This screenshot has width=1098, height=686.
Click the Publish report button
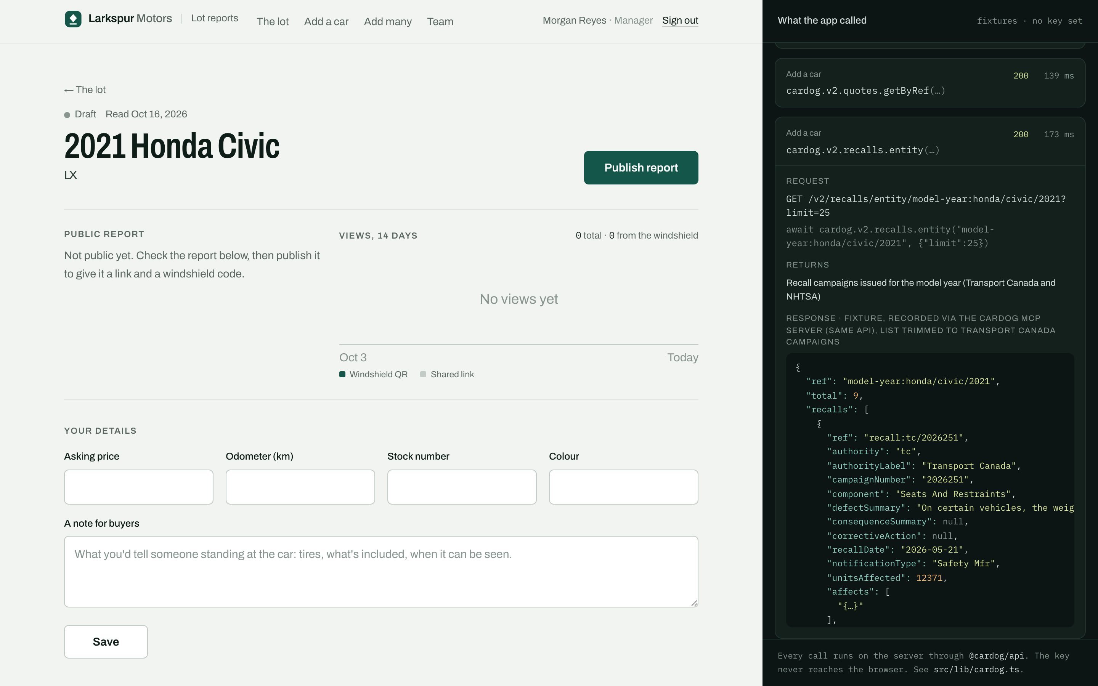[x=641, y=168]
